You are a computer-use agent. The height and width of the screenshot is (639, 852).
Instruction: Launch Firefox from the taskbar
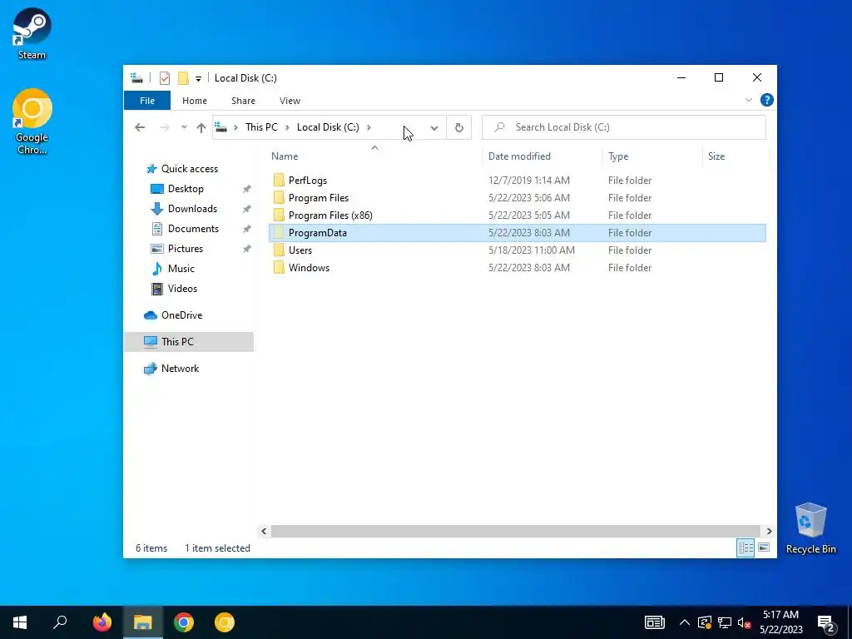(102, 622)
